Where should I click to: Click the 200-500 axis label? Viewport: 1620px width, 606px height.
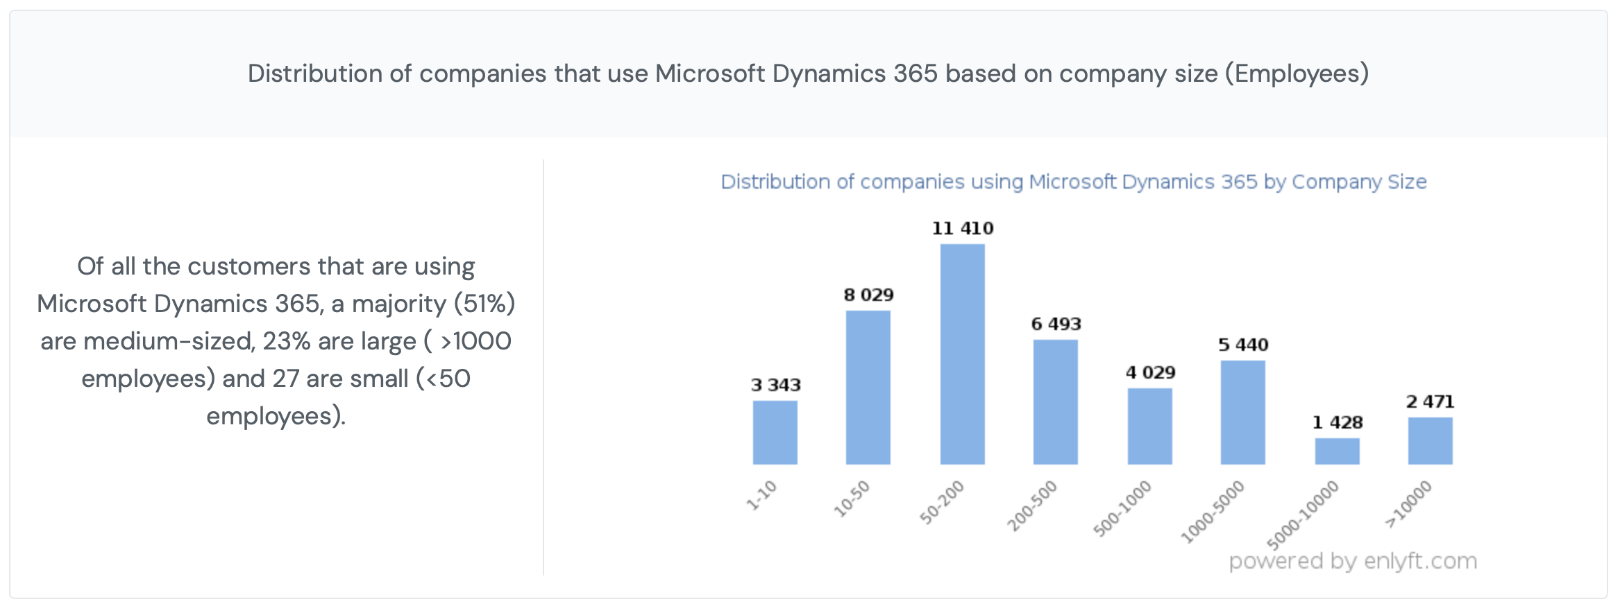point(1032,505)
